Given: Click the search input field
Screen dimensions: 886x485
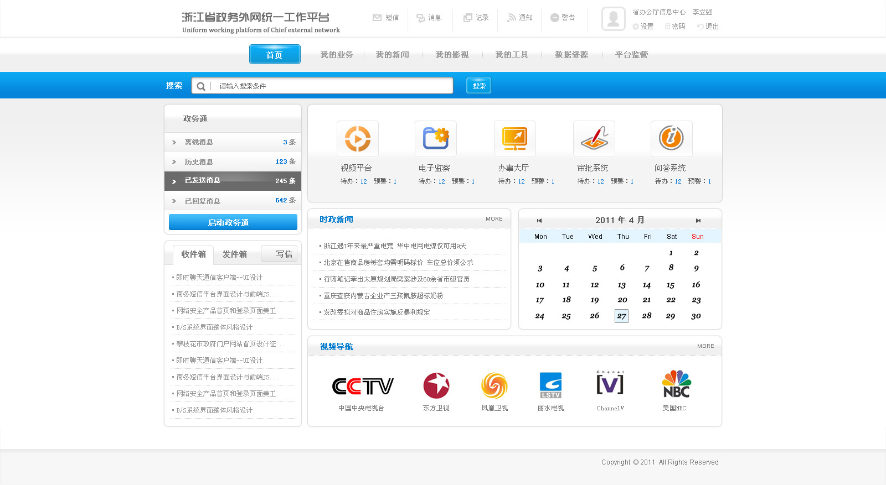Looking at the screenshot, I should 322,86.
